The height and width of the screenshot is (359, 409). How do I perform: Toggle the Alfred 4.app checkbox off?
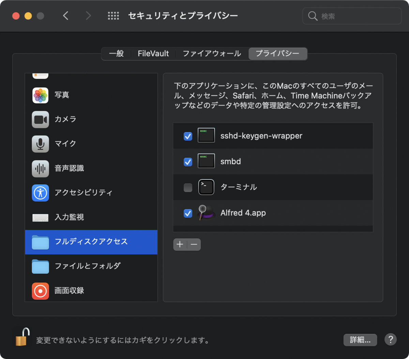188,213
